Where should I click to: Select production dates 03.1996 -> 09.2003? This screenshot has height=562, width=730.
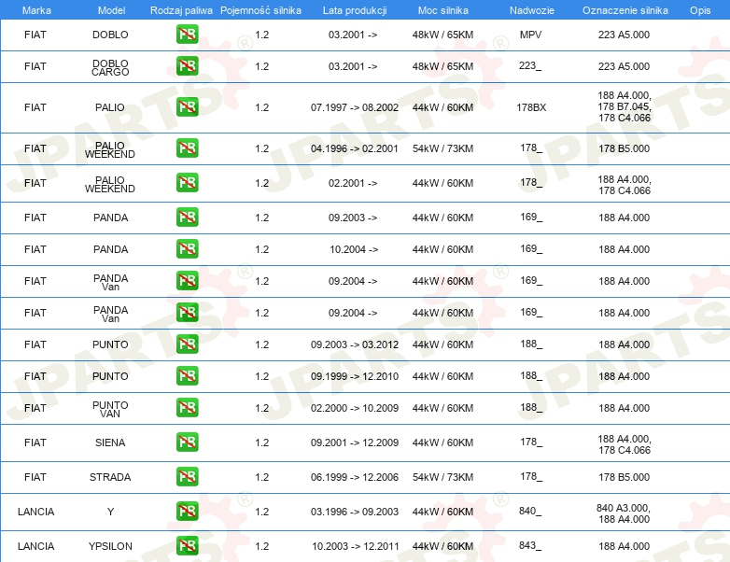[355, 512]
